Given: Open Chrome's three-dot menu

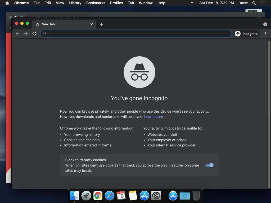Looking at the screenshot, I should point(265,34).
